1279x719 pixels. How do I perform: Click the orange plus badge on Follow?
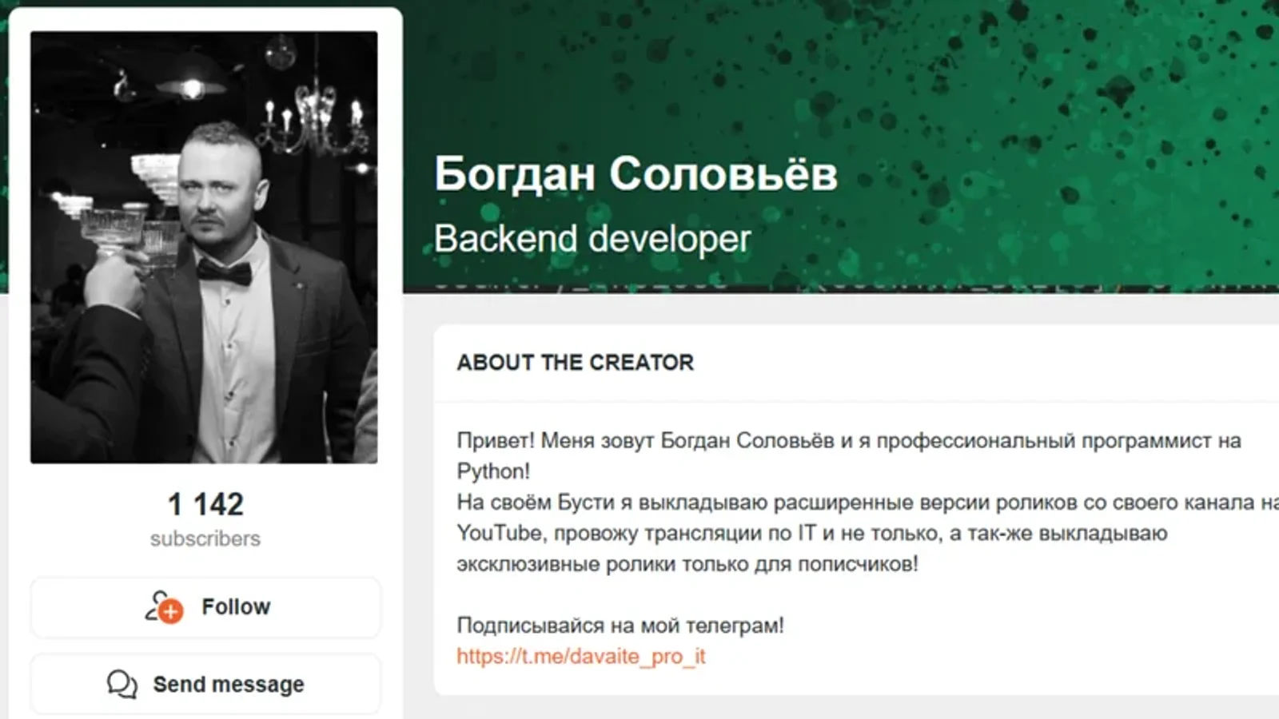pyautogui.click(x=170, y=612)
